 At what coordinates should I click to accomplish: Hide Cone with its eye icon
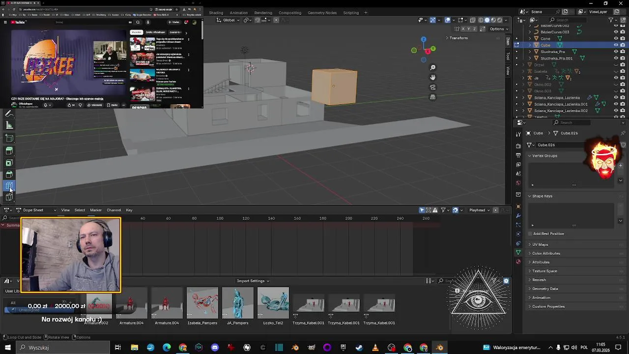616,38
